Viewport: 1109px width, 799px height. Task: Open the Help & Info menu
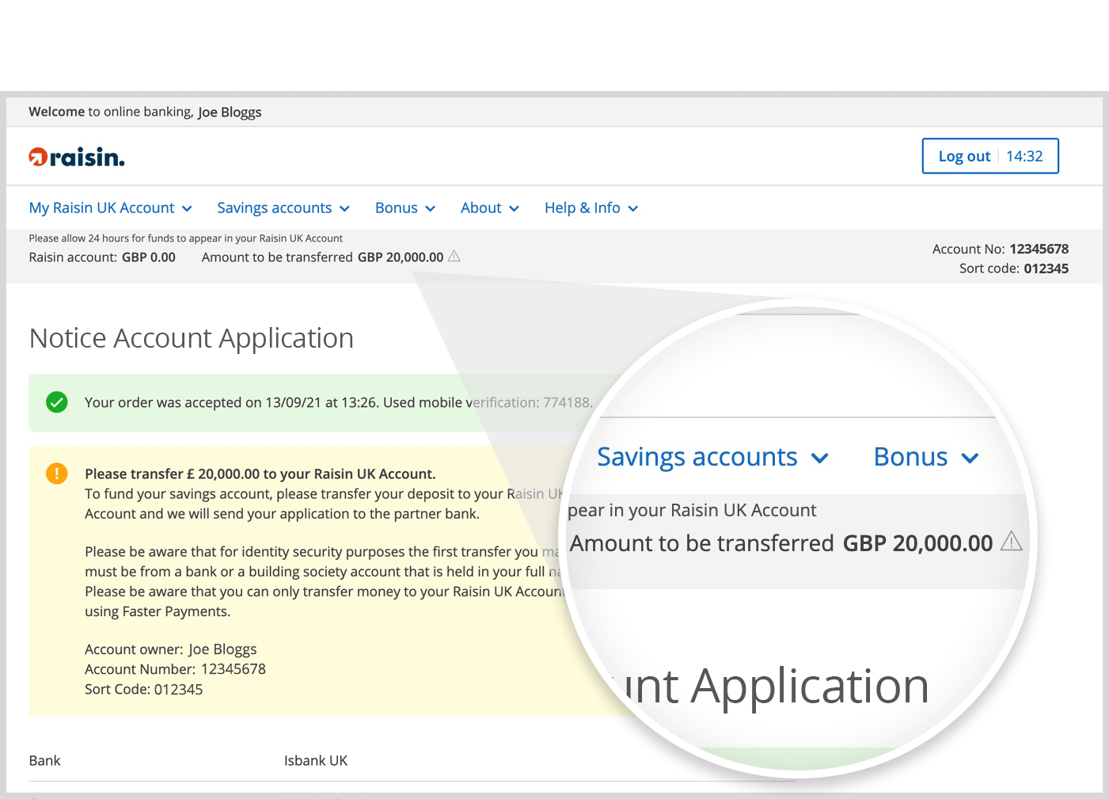[591, 208]
